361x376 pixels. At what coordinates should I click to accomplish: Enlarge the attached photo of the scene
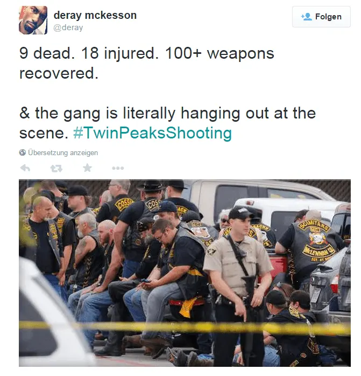(x=185, y=273)
